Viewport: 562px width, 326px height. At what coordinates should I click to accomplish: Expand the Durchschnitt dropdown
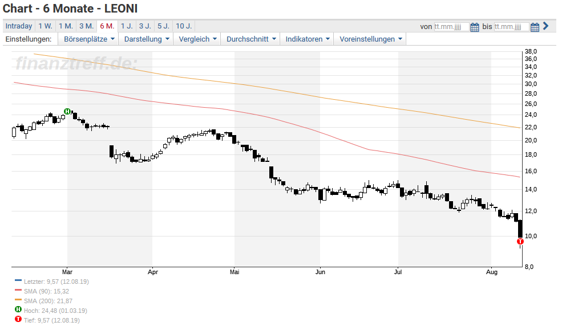(x=251, y=39)
